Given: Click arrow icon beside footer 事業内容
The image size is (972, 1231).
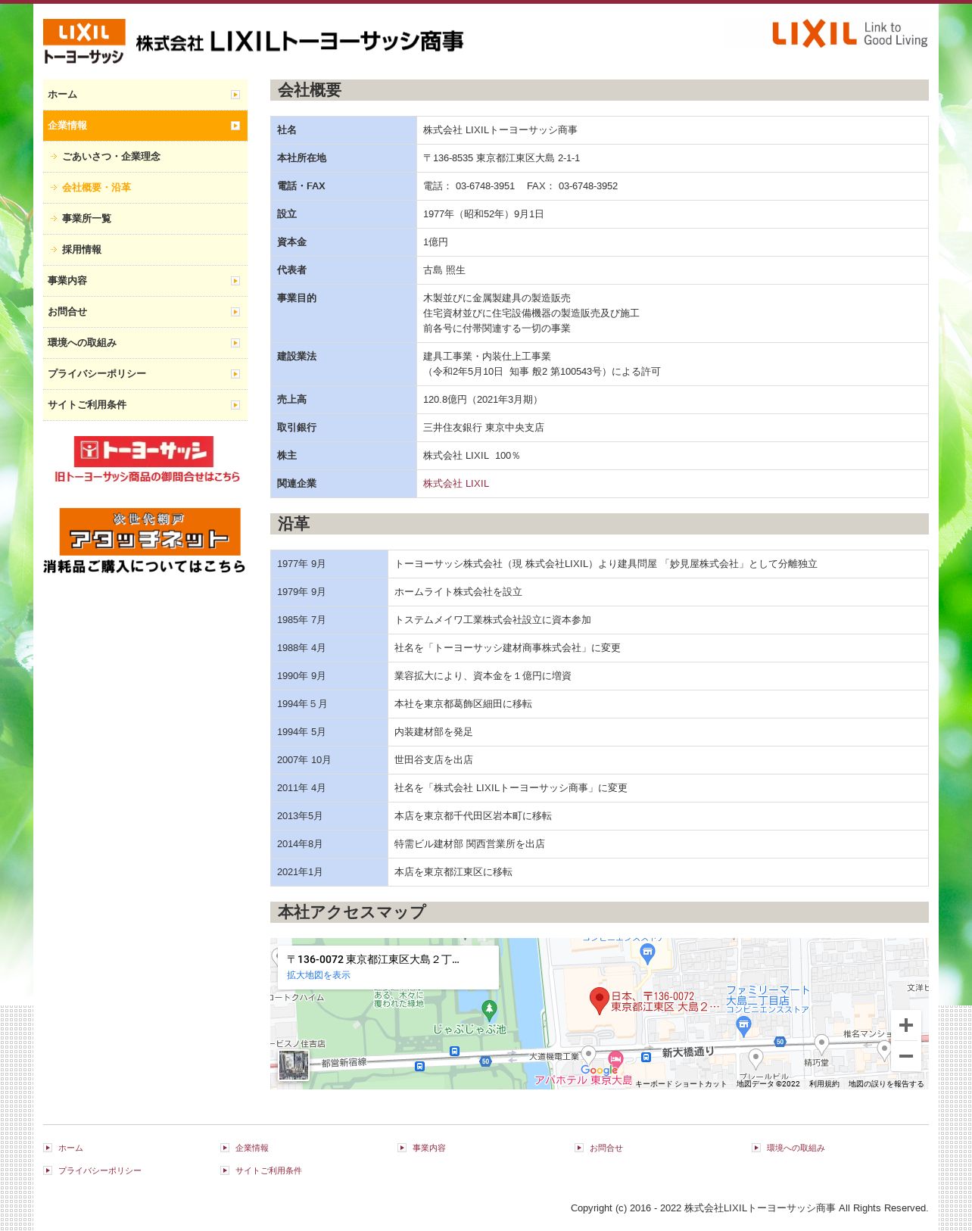Looking at the screenshot, I should [x=402, y=1148].
